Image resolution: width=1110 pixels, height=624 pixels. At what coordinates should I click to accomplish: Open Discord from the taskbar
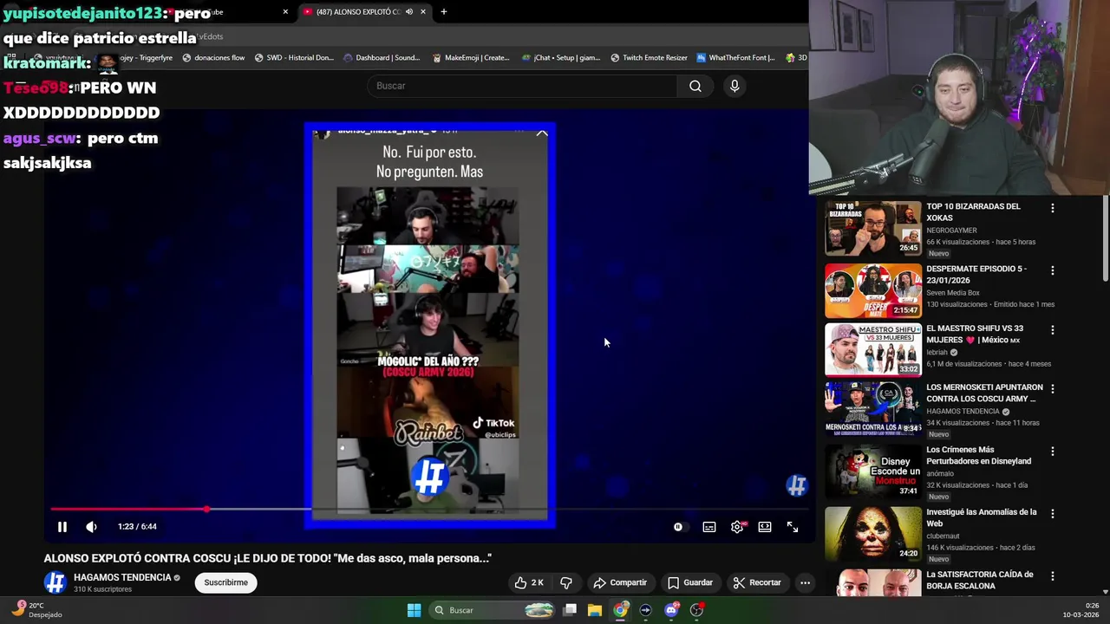click(x=671, y=610)
